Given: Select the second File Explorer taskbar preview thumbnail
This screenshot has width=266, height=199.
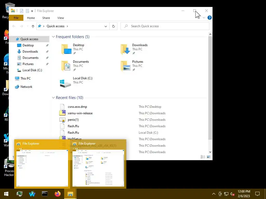Looking at the screenshot, I should [x=98, y=164].
